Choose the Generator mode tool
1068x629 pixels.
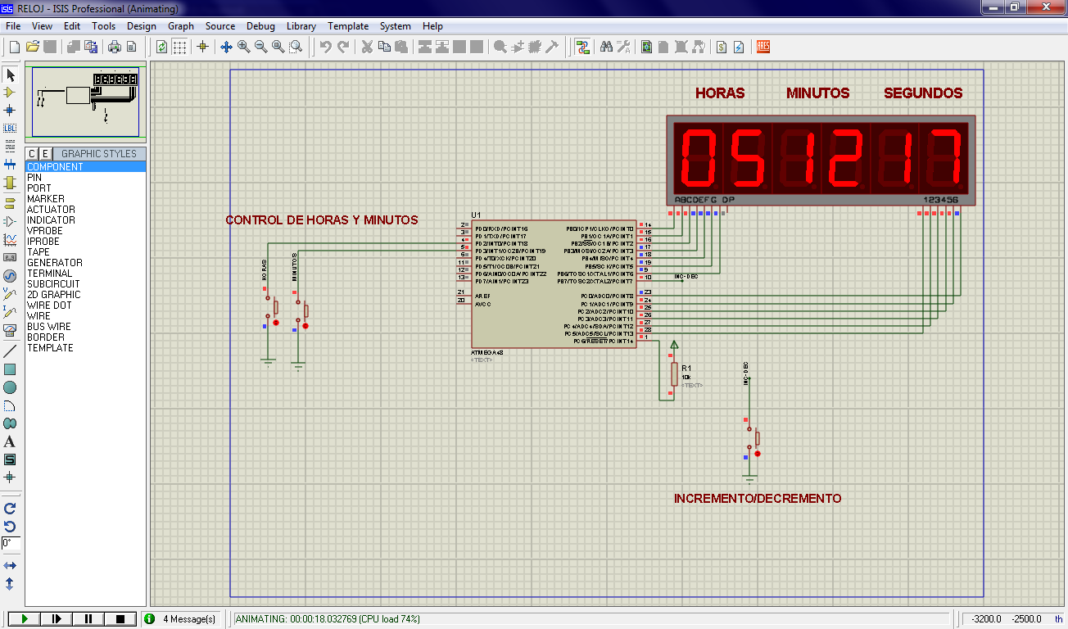(x=11, y=275)
